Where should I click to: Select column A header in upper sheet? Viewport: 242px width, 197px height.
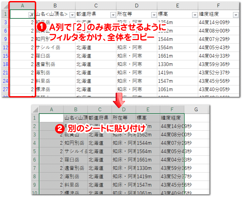(22, 6)
